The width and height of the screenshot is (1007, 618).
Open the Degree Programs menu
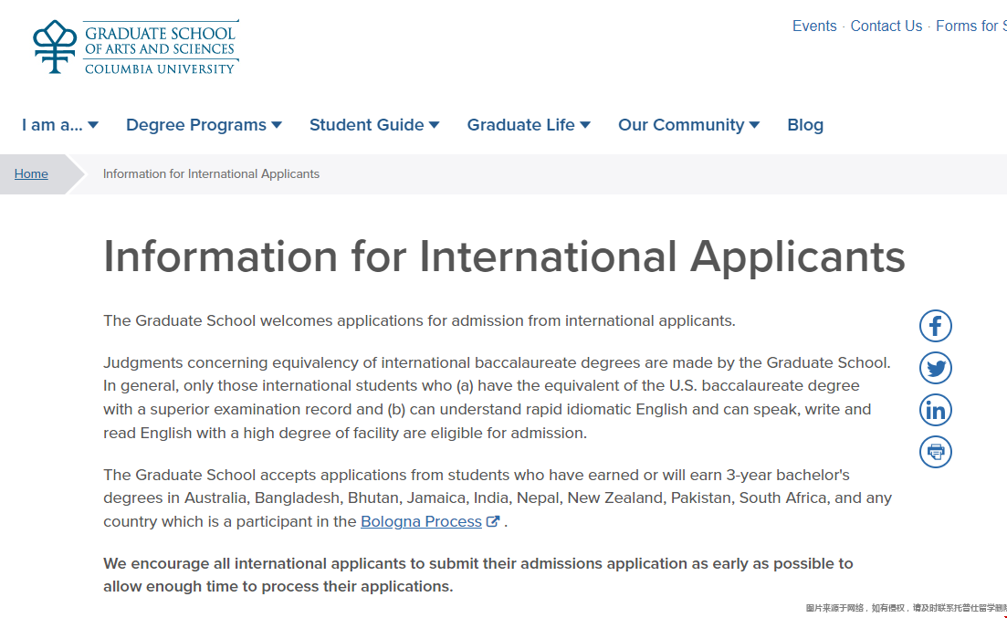205,125
